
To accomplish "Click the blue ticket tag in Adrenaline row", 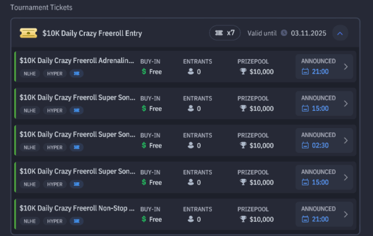I will point(77,73).
